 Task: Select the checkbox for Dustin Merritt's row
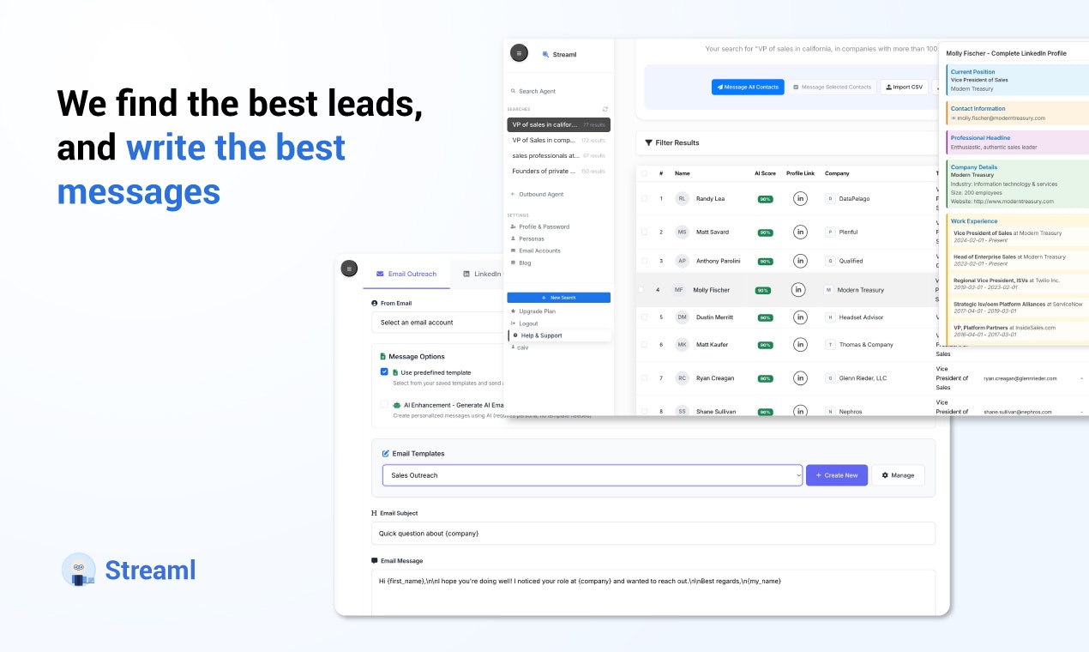coord(644,317)
